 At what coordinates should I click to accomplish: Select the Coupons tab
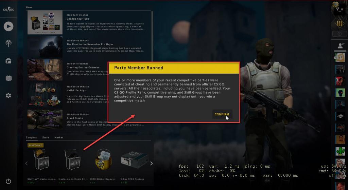pyautogui.click(x=31, y=137)
